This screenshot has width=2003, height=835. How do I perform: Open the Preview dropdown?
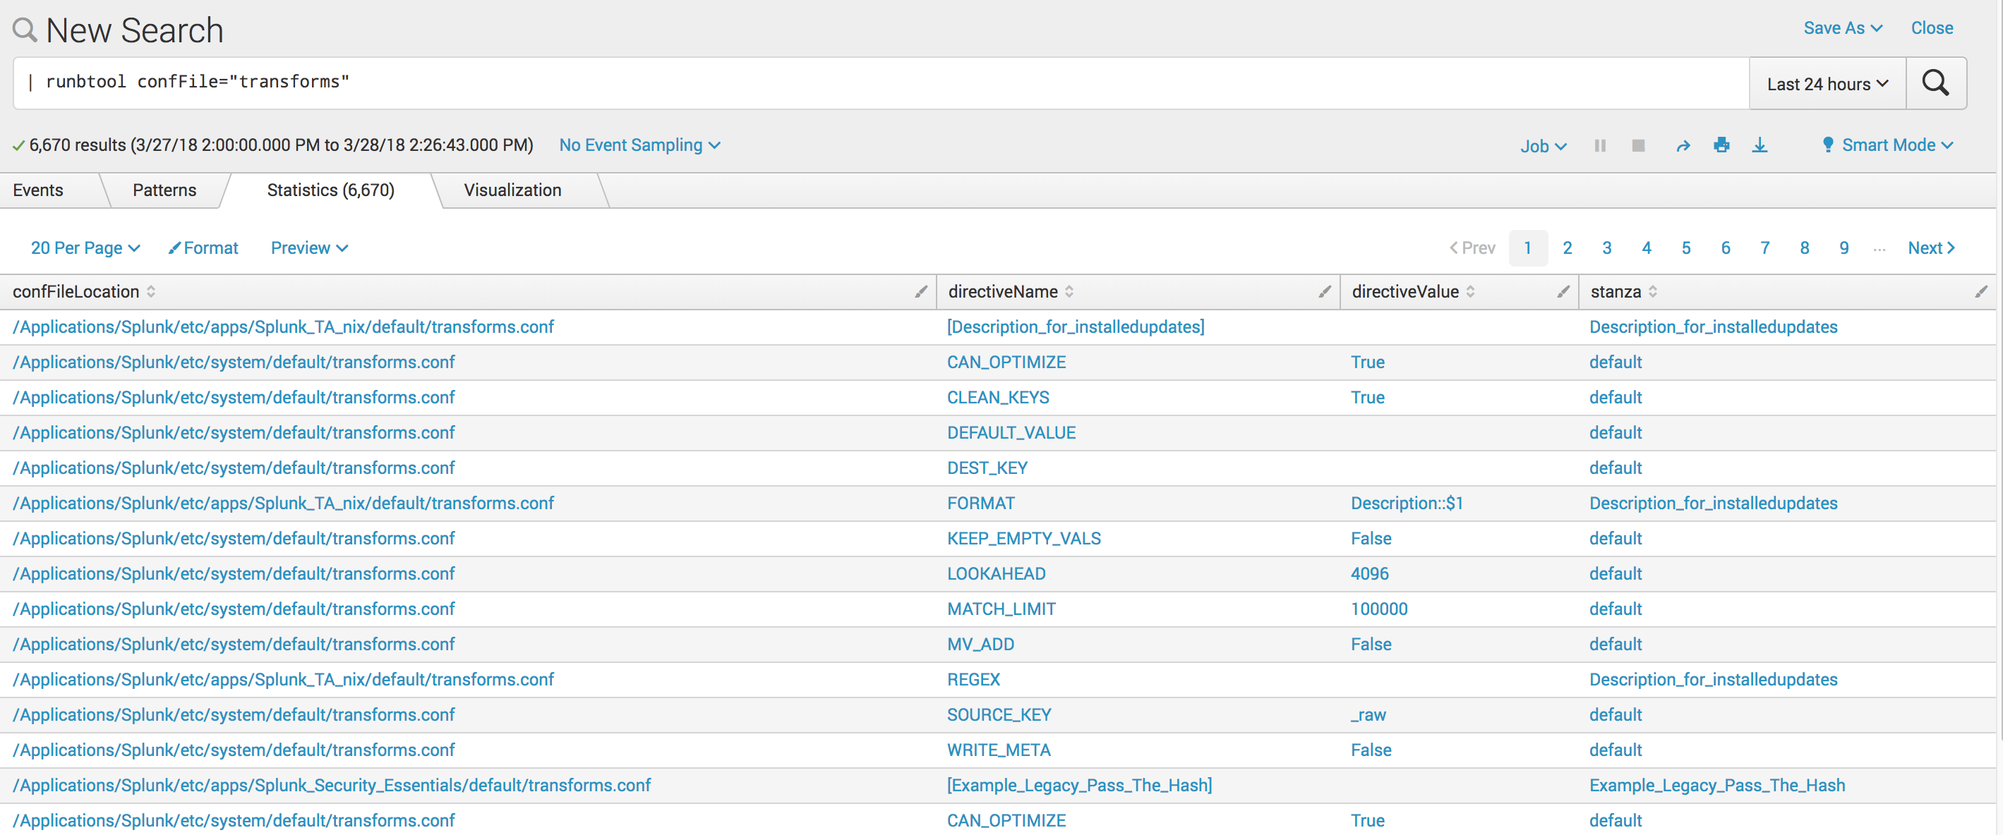point(308,248)
